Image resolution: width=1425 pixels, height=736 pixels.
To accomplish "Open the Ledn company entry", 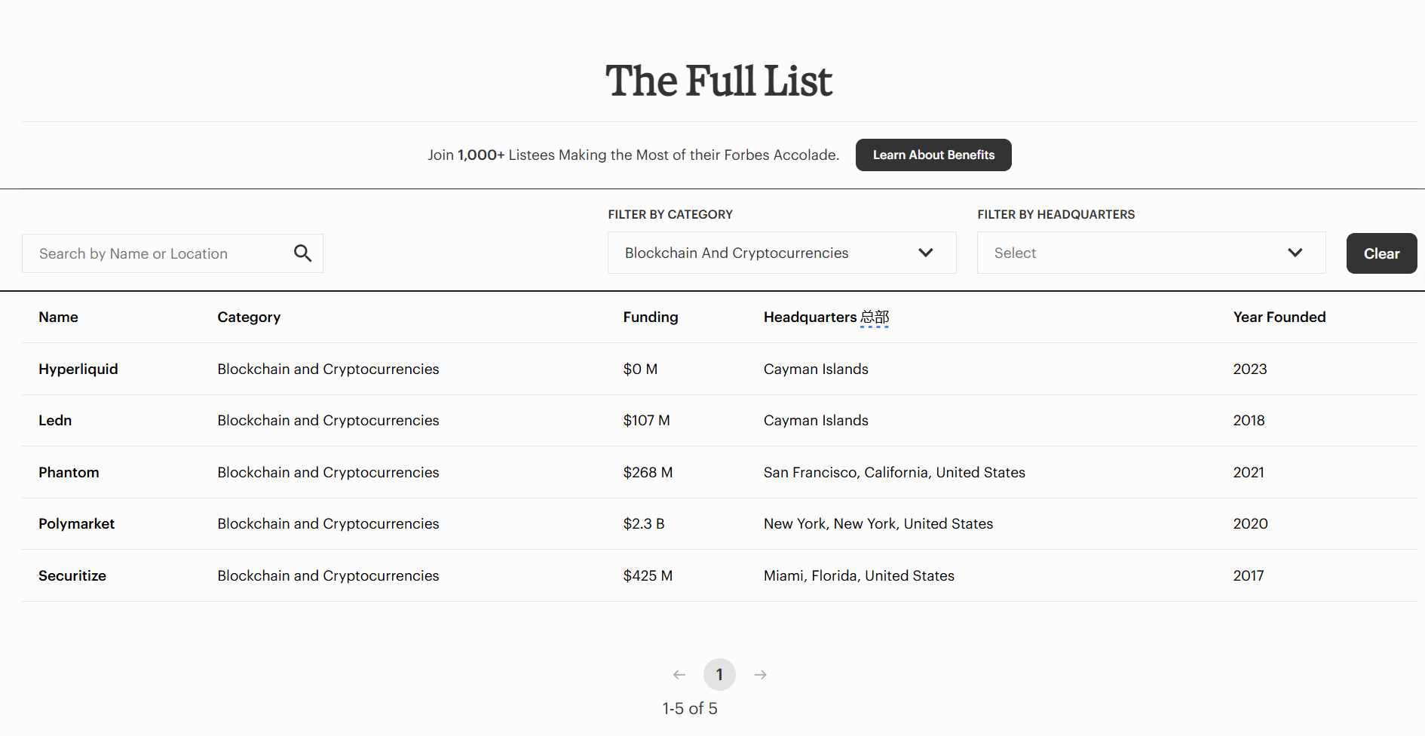I will (x=55, y=421).
